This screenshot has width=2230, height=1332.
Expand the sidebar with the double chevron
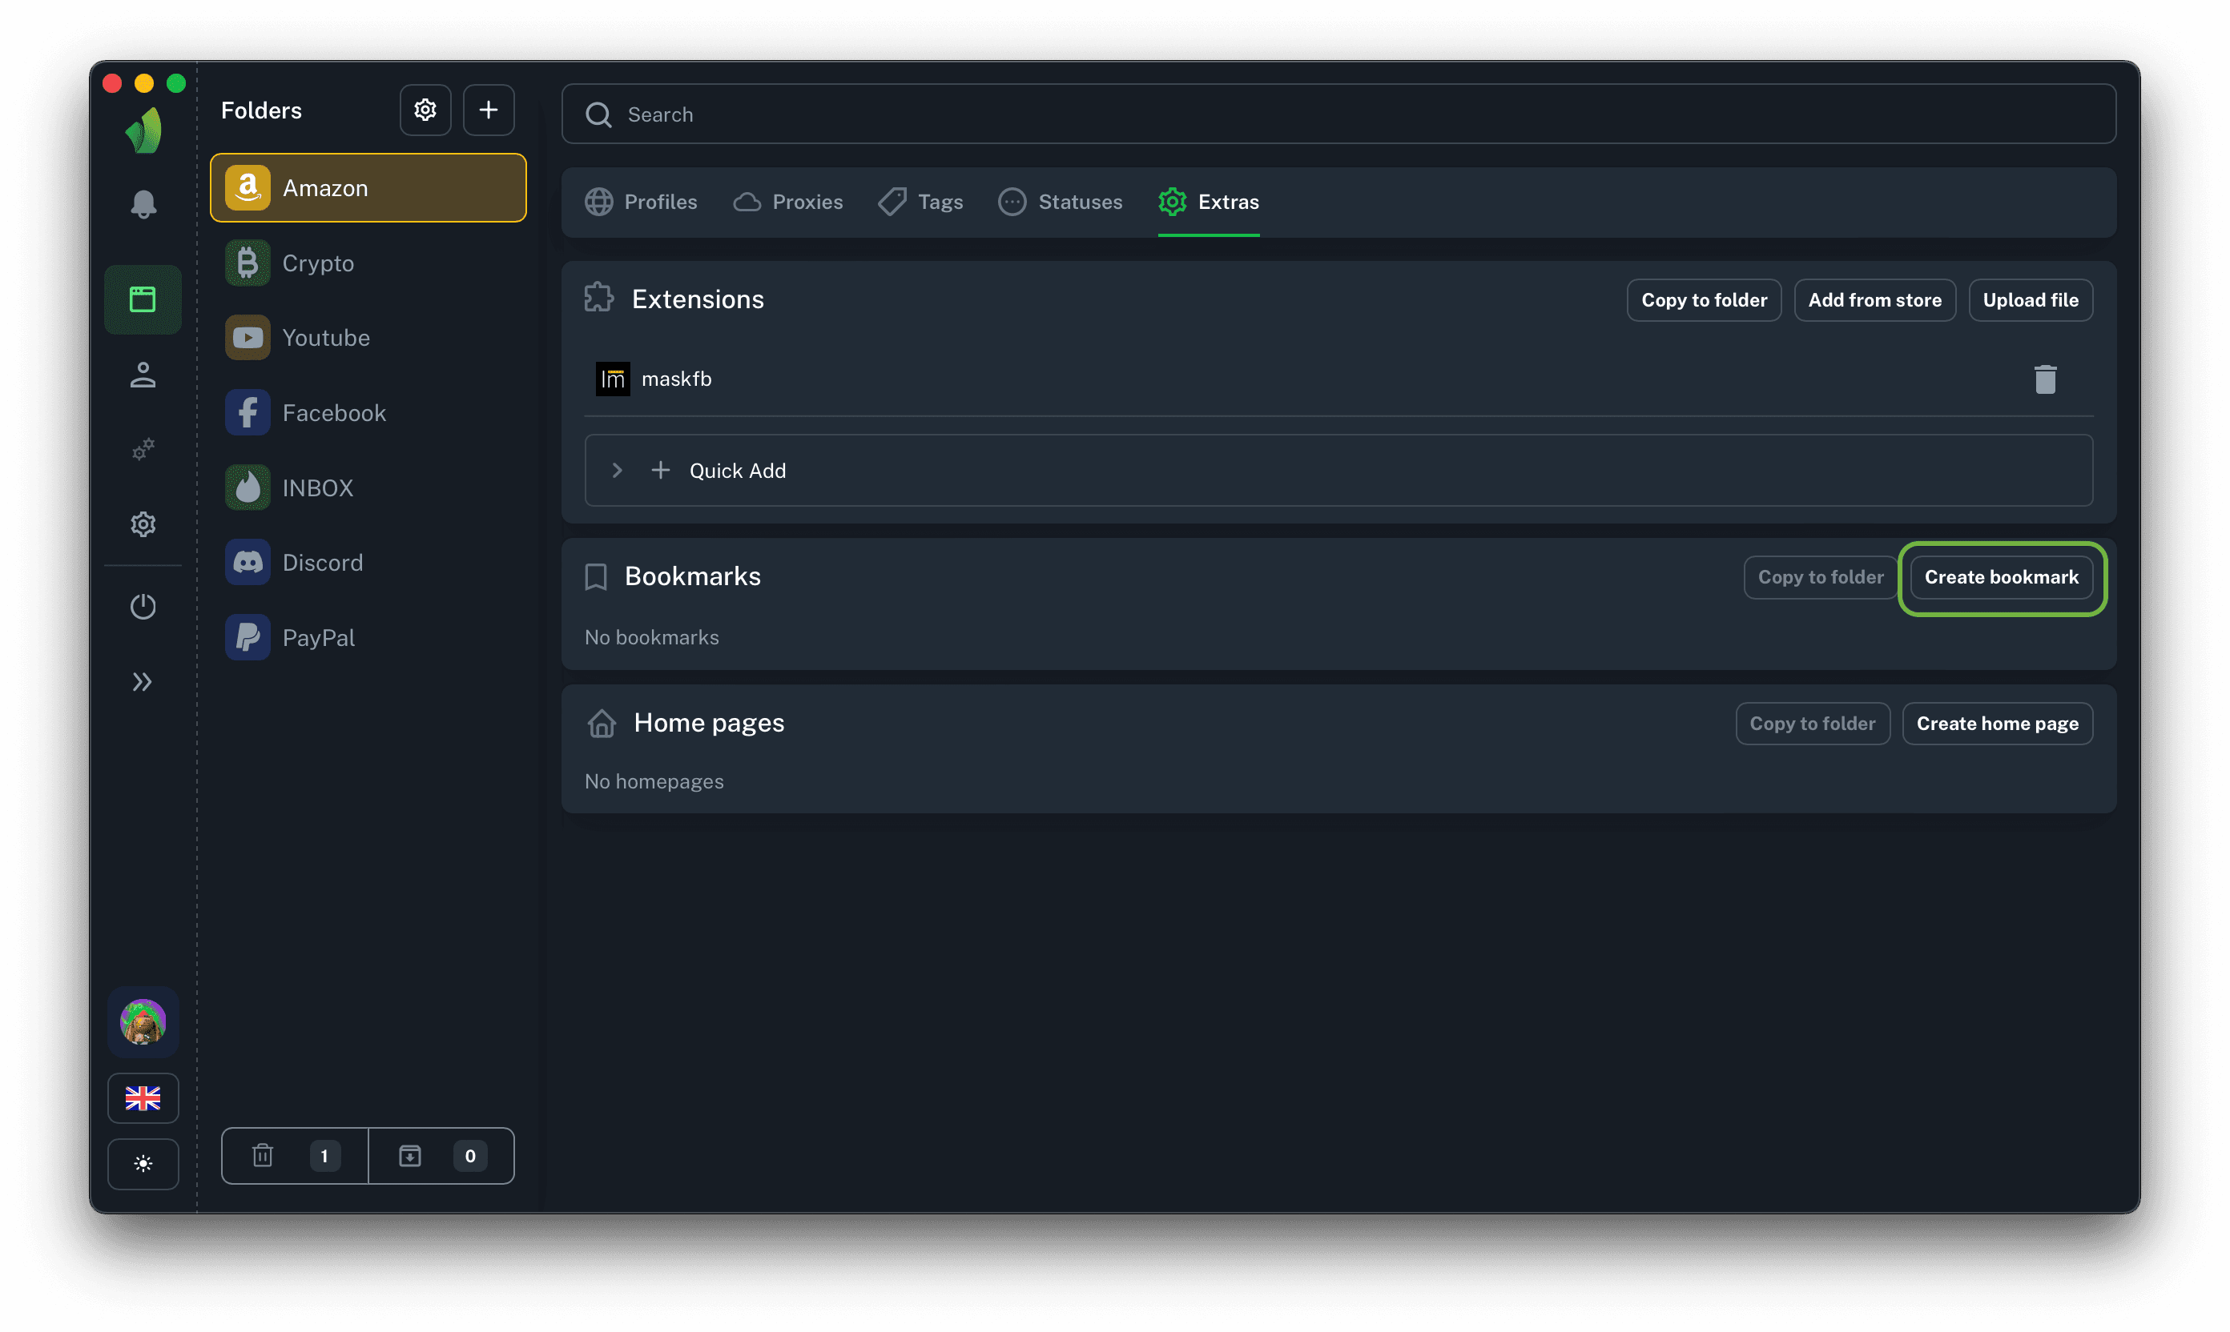click(143, 682)
